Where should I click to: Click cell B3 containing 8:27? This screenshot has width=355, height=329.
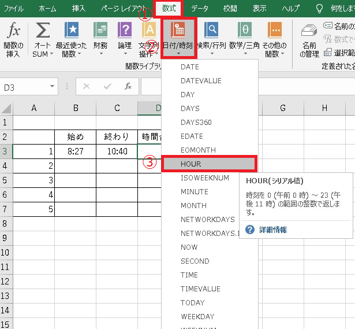(x=76, y=151)
